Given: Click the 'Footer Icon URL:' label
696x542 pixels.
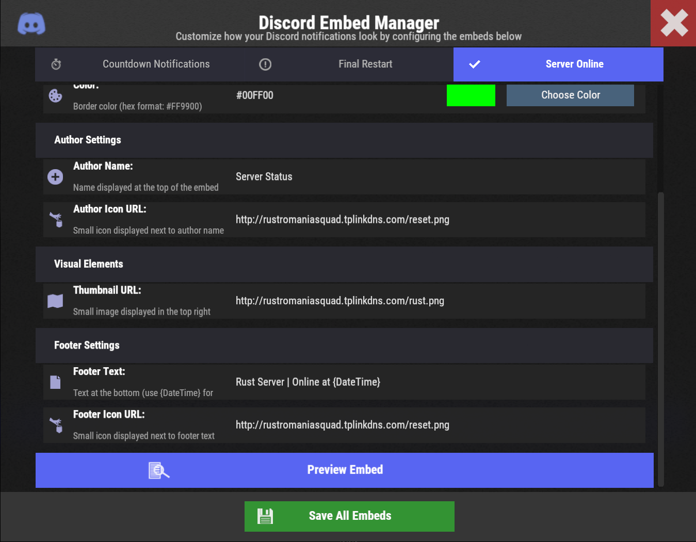Looking at the screenshot, I should [109, 414].
